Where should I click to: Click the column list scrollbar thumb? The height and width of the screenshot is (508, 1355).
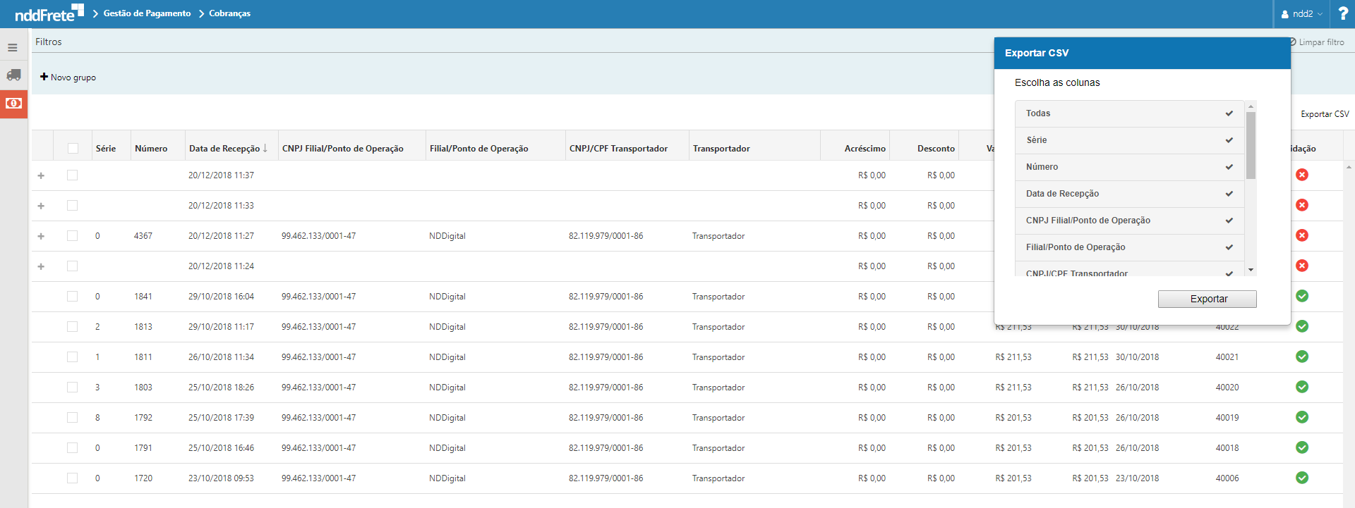1251,145
